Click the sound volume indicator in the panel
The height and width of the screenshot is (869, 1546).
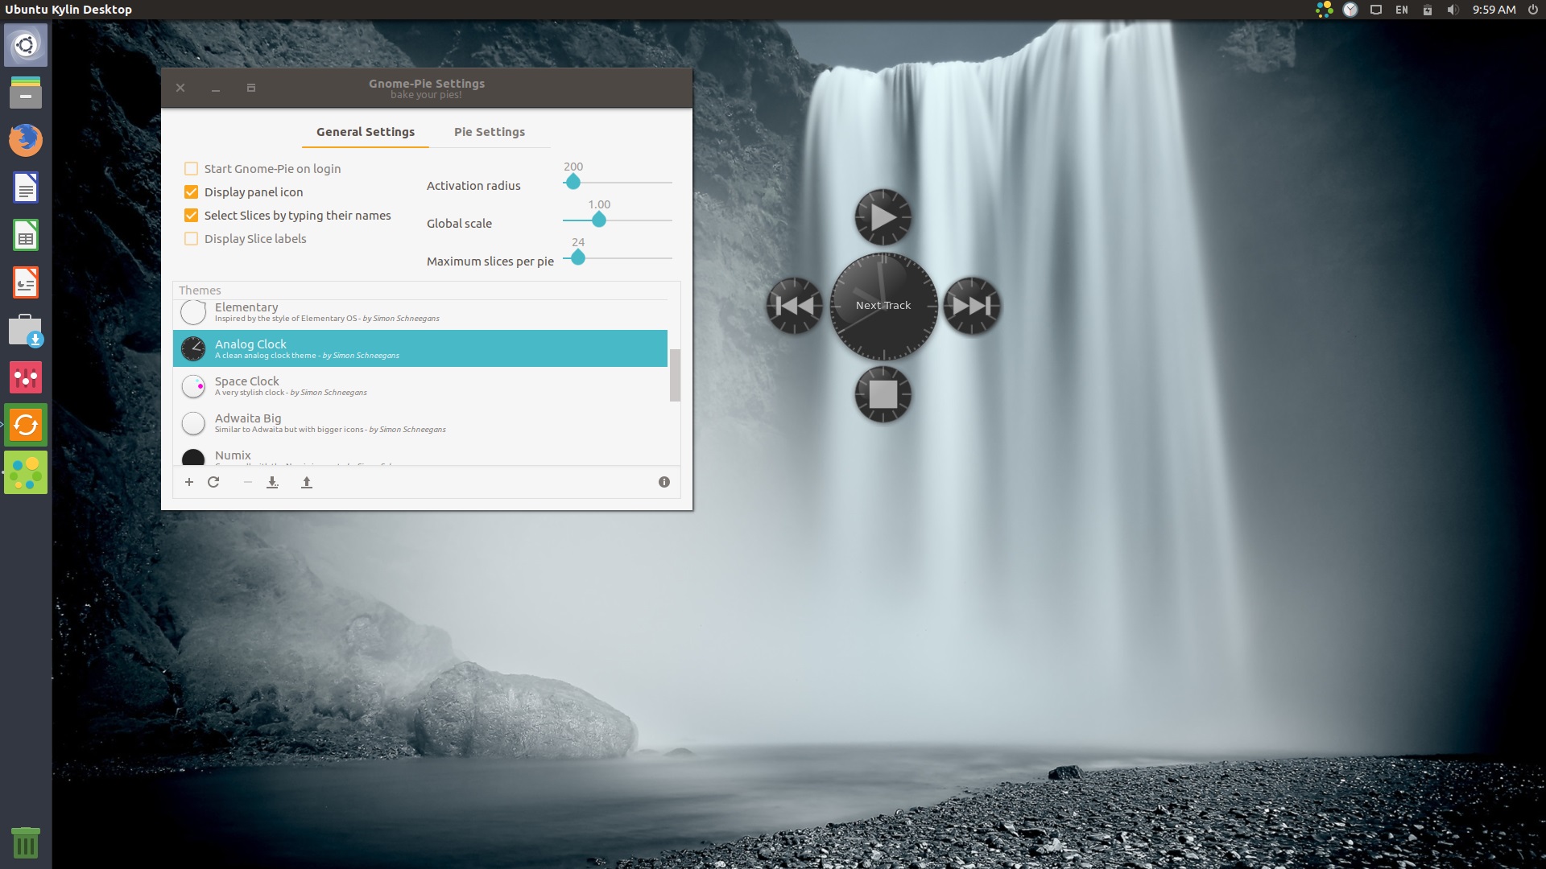pos(1452,10)
